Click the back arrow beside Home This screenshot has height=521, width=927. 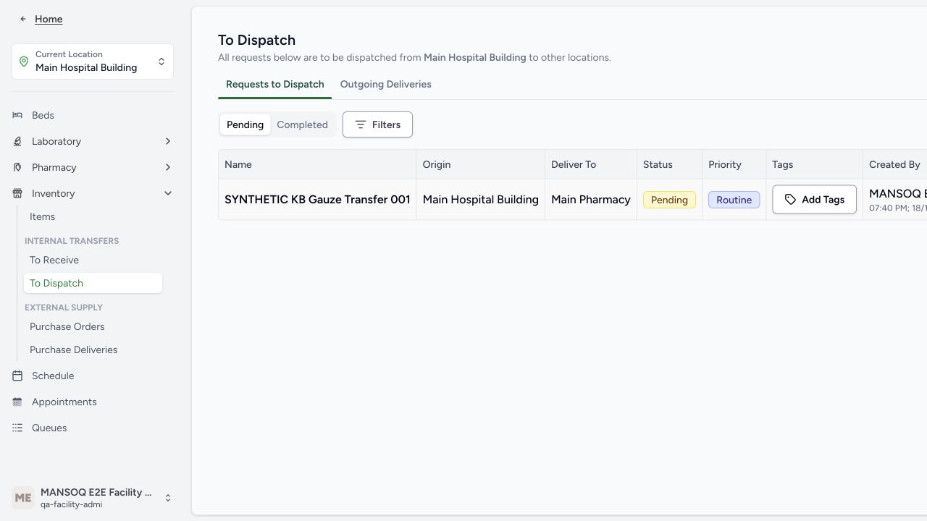(x=23, y=19)
